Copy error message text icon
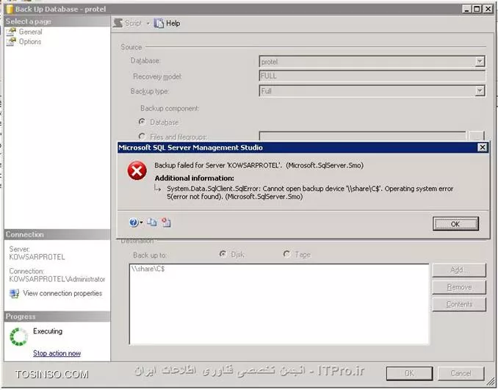 (x=152, y=223)
